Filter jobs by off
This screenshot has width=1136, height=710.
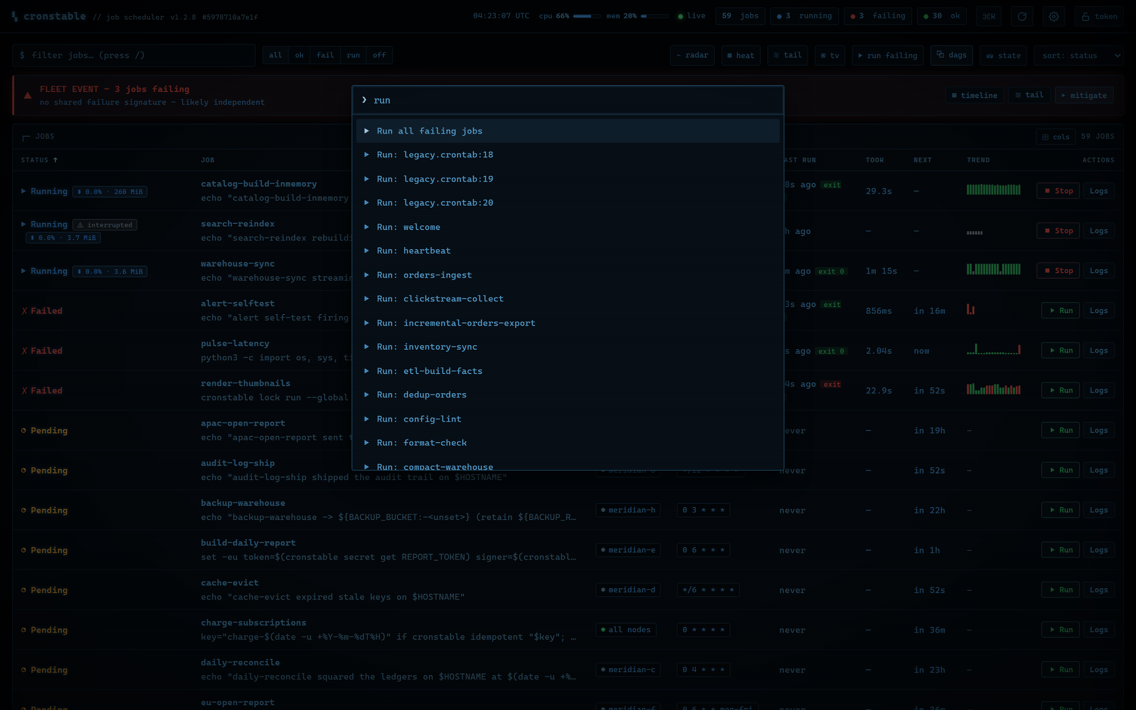[379, 55]
